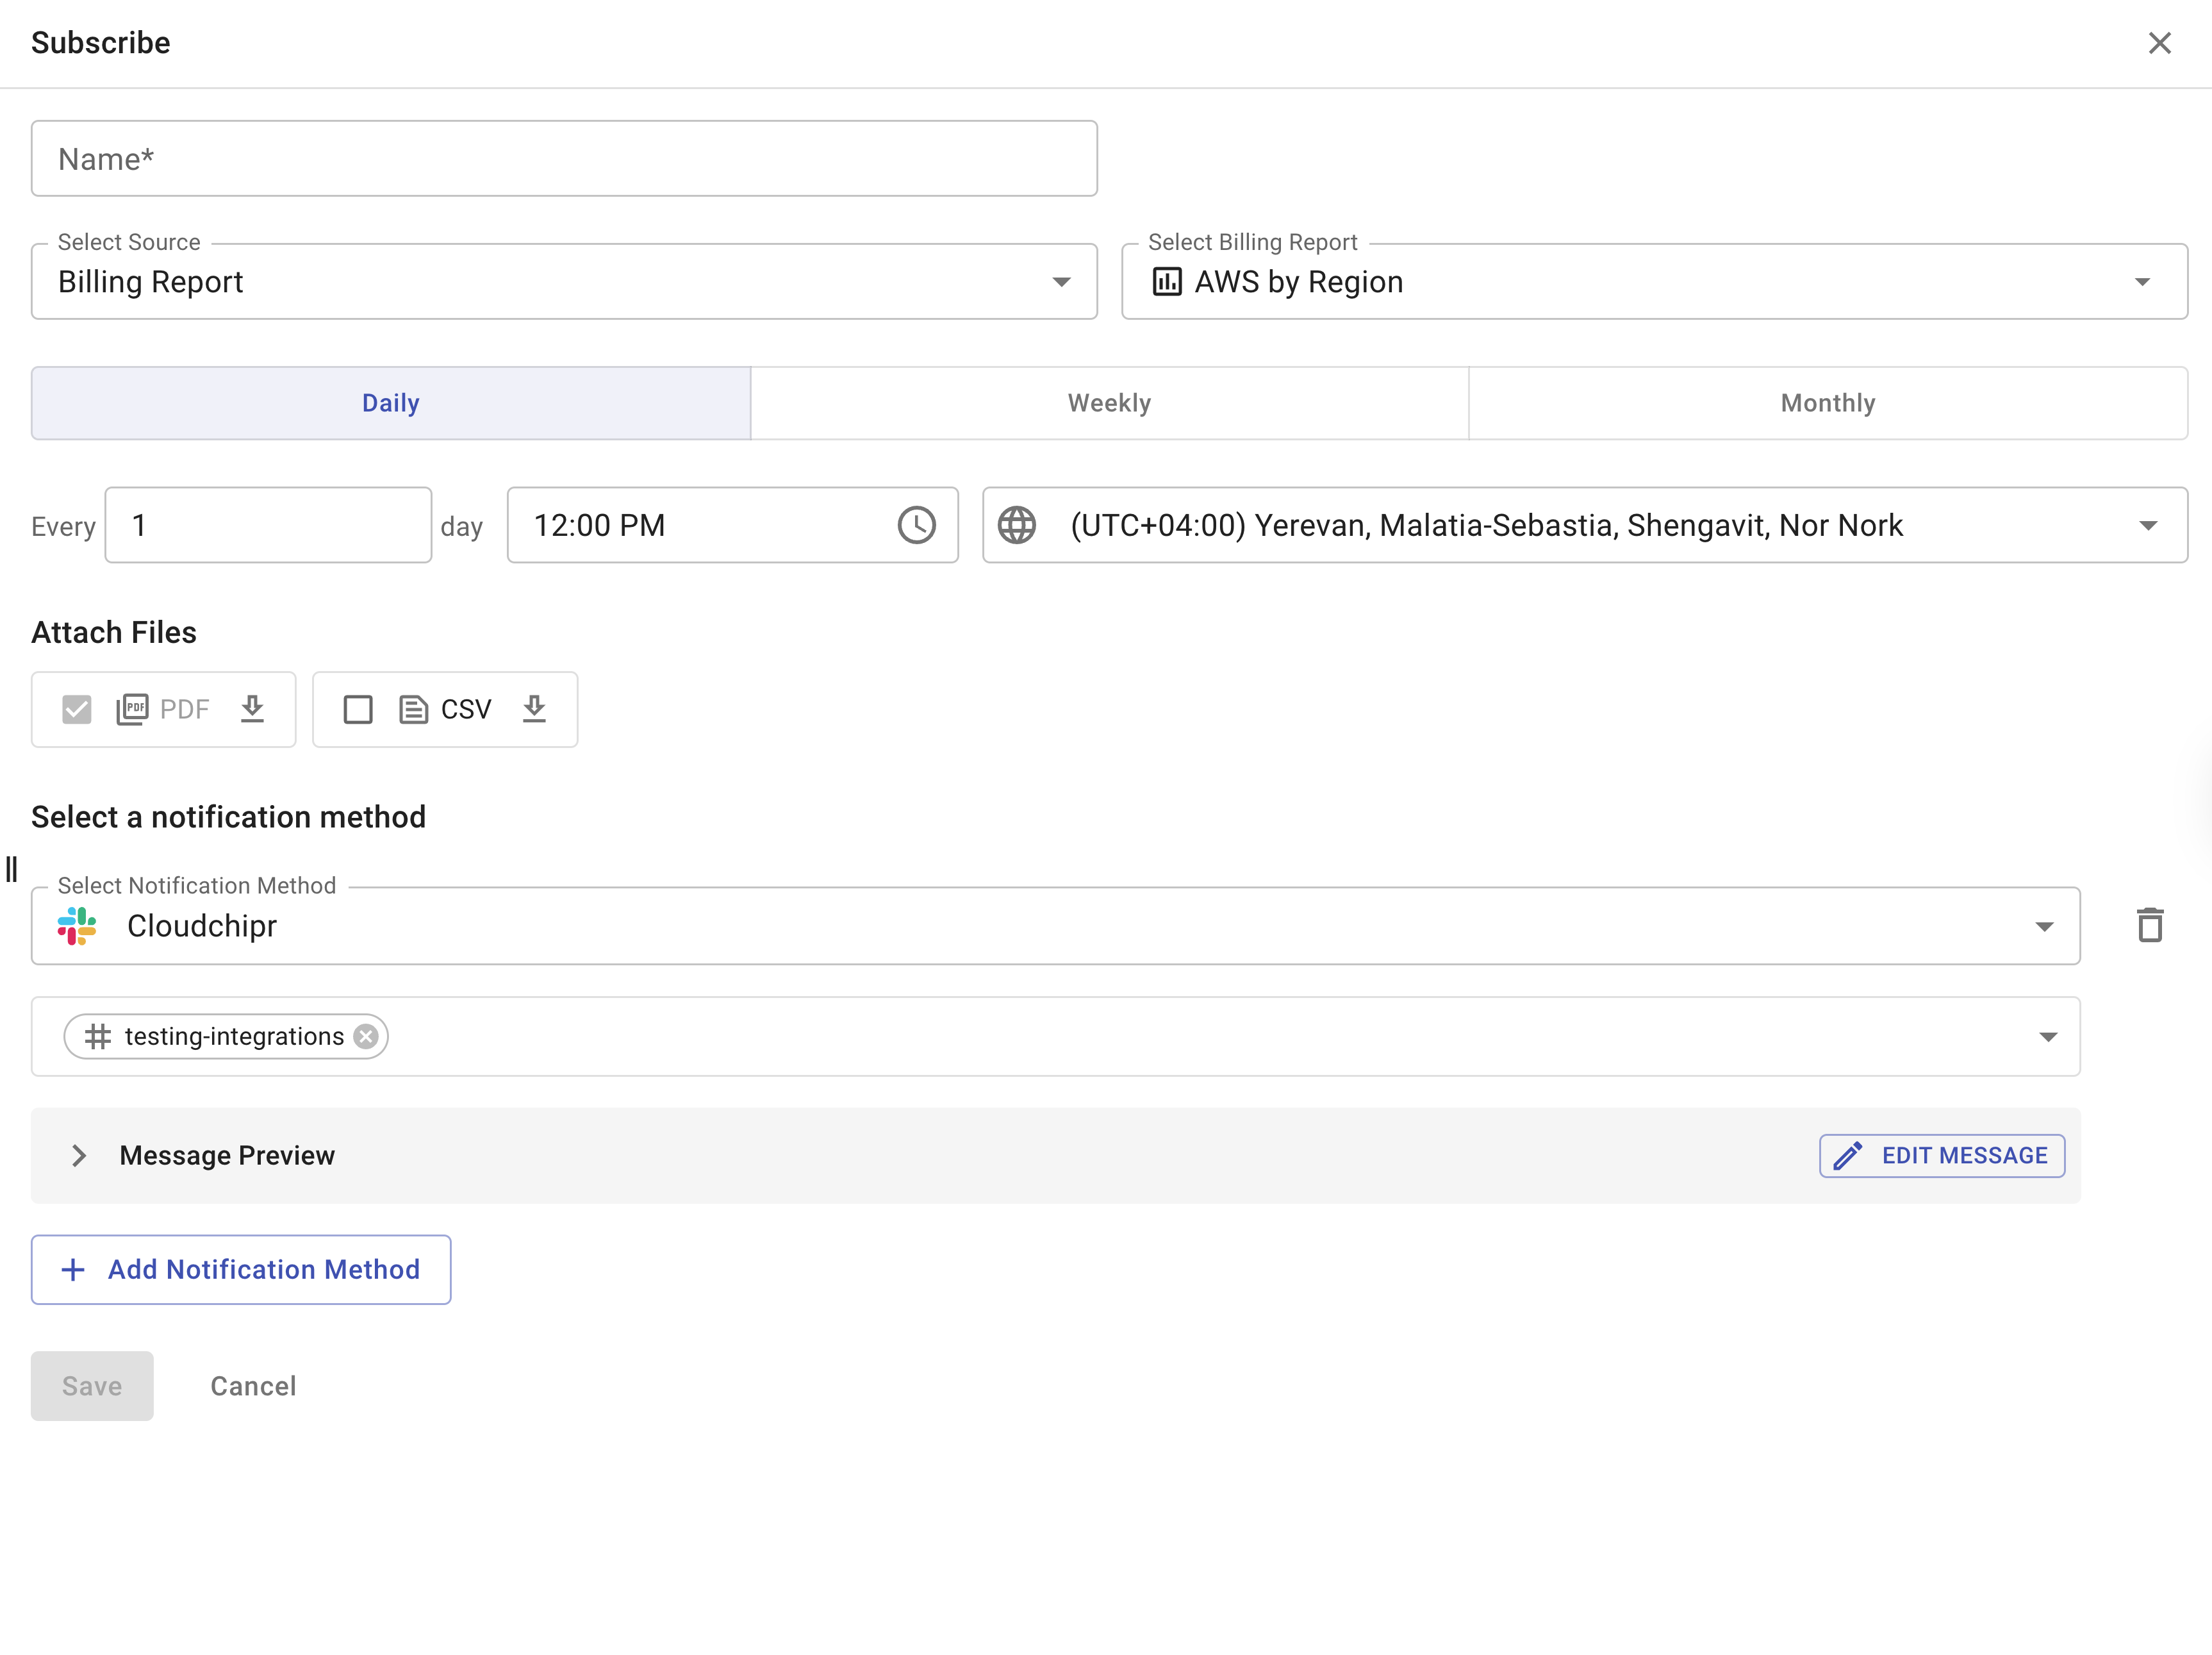Switch to the Weekly schedule tab

click(x=1109, y=403)
